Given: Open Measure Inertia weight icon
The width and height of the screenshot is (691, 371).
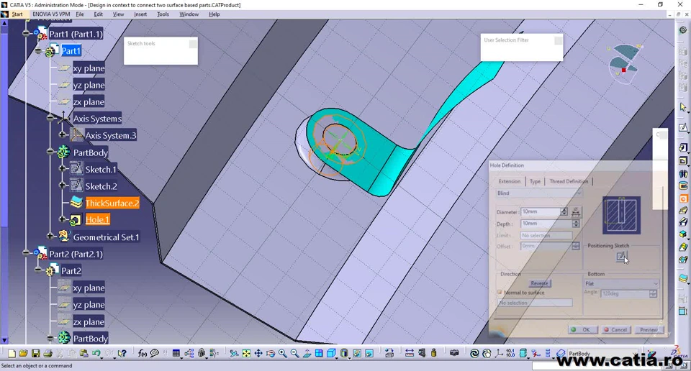Looking at the screenshot, I should [434, 354].
